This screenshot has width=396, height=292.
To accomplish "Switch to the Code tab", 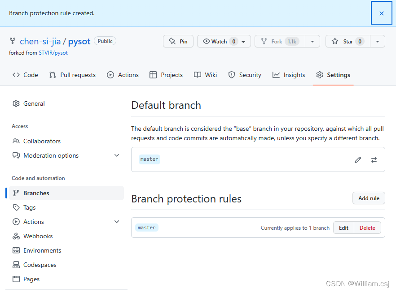I will pyautogui.click(x=25, y=75).
